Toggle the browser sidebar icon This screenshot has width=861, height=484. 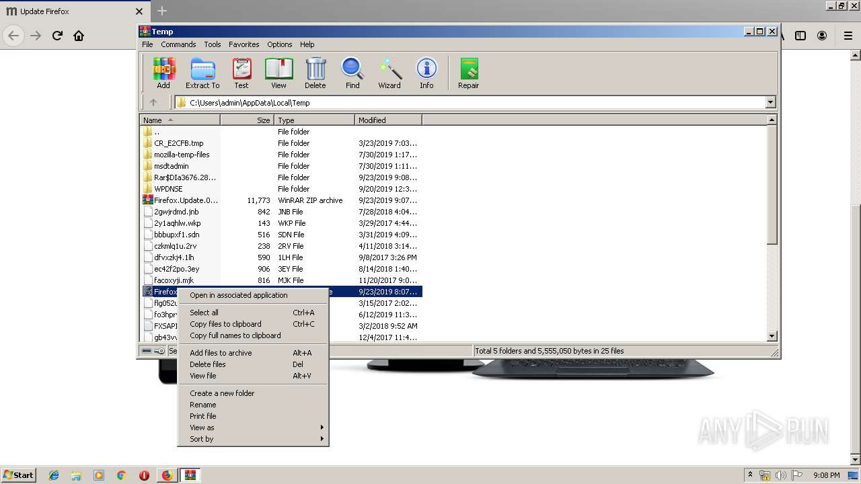point(800,36)
